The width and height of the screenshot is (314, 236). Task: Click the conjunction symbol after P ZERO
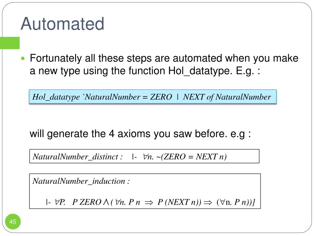(106, 202)
